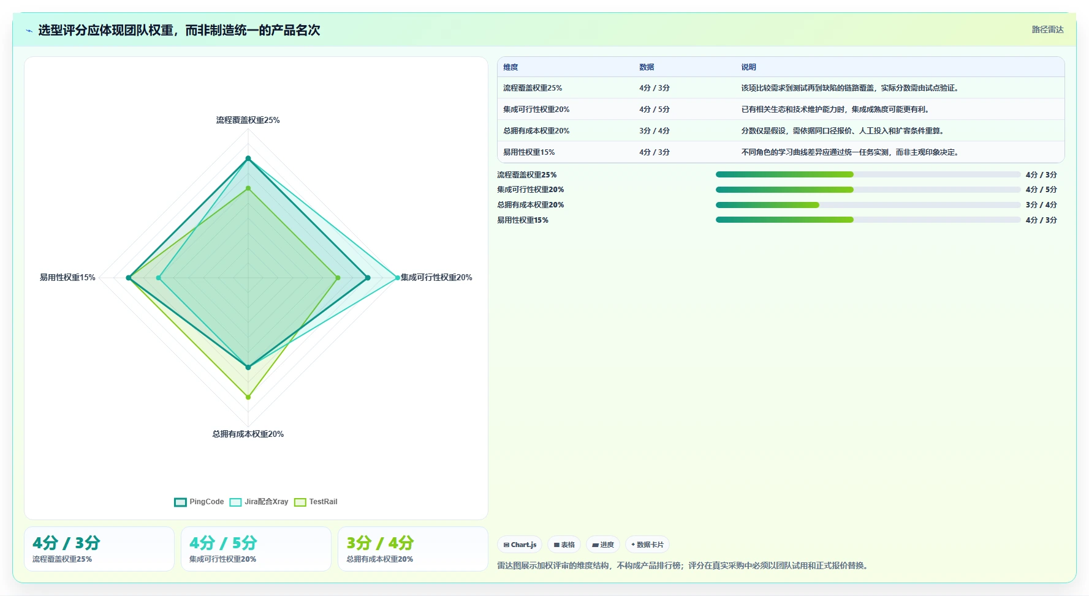Click the 总拥有成本权重20% progress bar

click(868, 205)
